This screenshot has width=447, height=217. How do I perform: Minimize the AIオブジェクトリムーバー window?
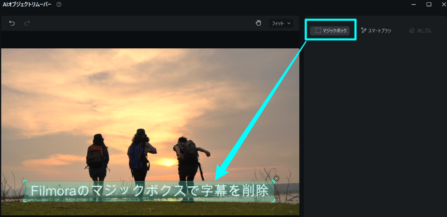pos(414,4)
